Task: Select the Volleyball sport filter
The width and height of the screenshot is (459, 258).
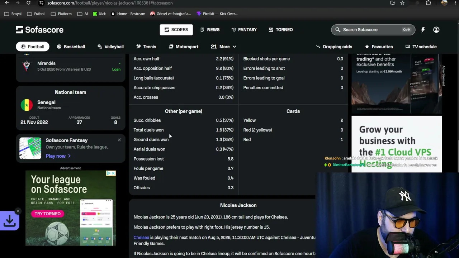Action: [110, 47]
